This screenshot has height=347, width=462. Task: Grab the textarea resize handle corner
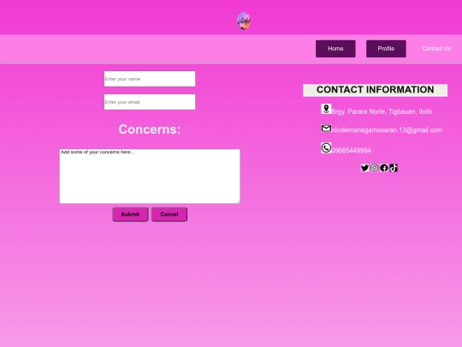click(x=238, y=201)
